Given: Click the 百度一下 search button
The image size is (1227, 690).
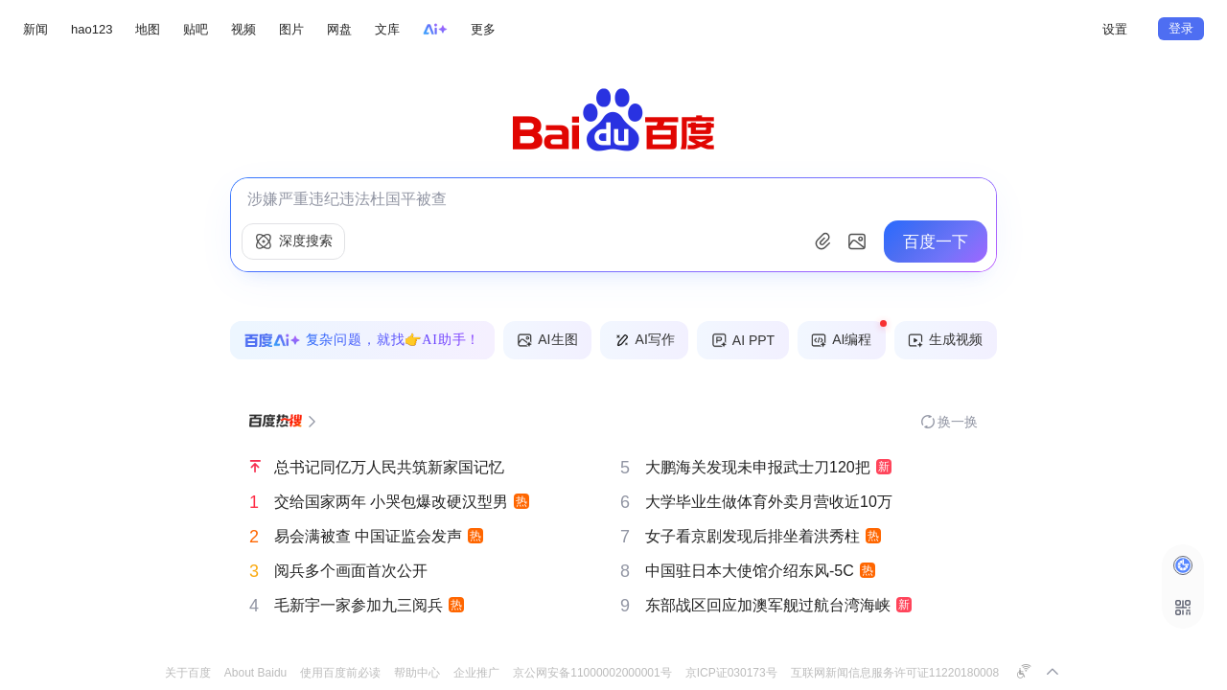Looking at the screenshot, I should pyautogui.click(x=936, y=241).
